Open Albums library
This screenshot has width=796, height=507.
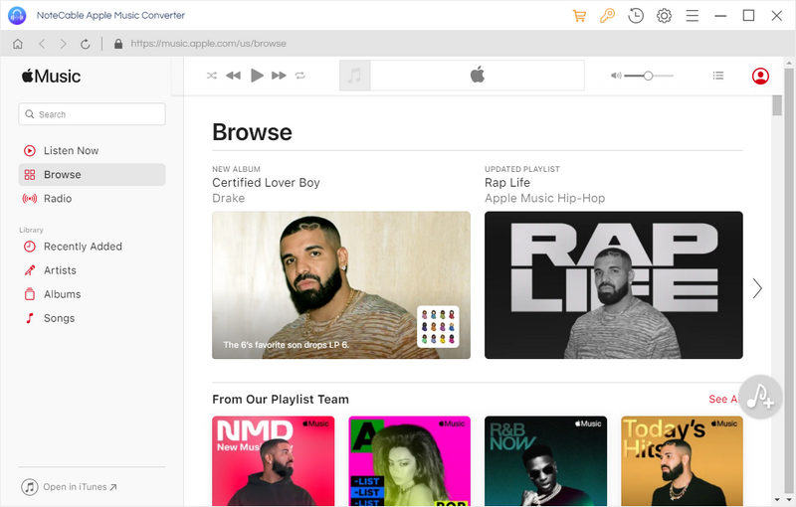pos(92,294)
